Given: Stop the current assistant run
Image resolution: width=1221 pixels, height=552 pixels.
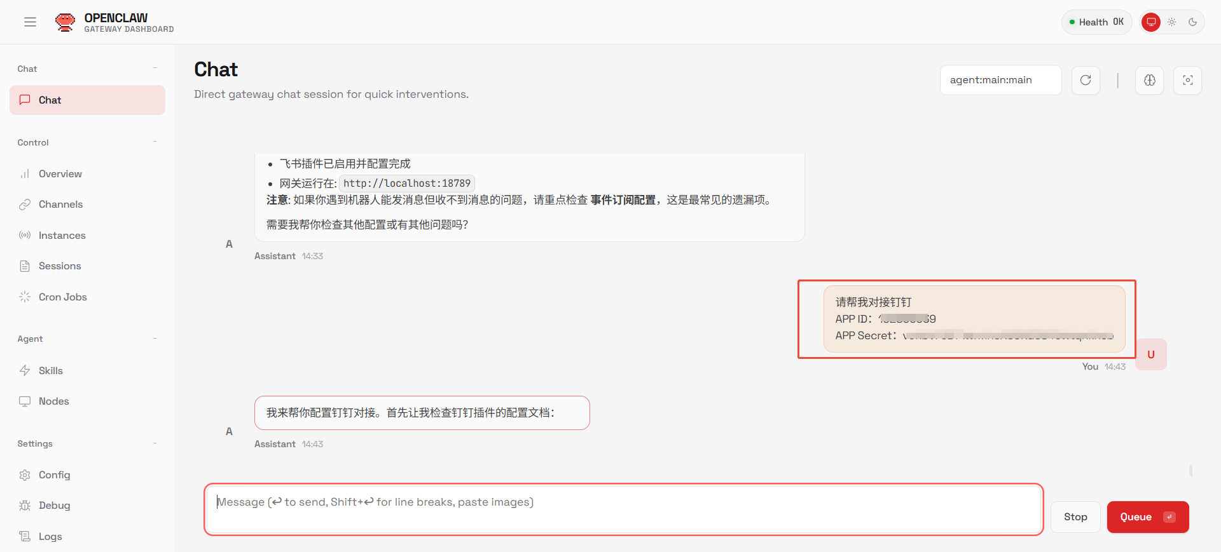Looking at the screenshot, I should tap(1075, 517).
